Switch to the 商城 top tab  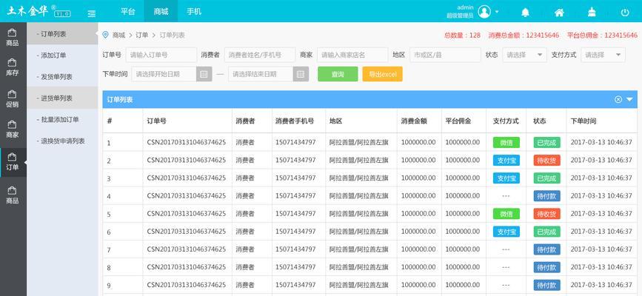(x=161, y=11)
